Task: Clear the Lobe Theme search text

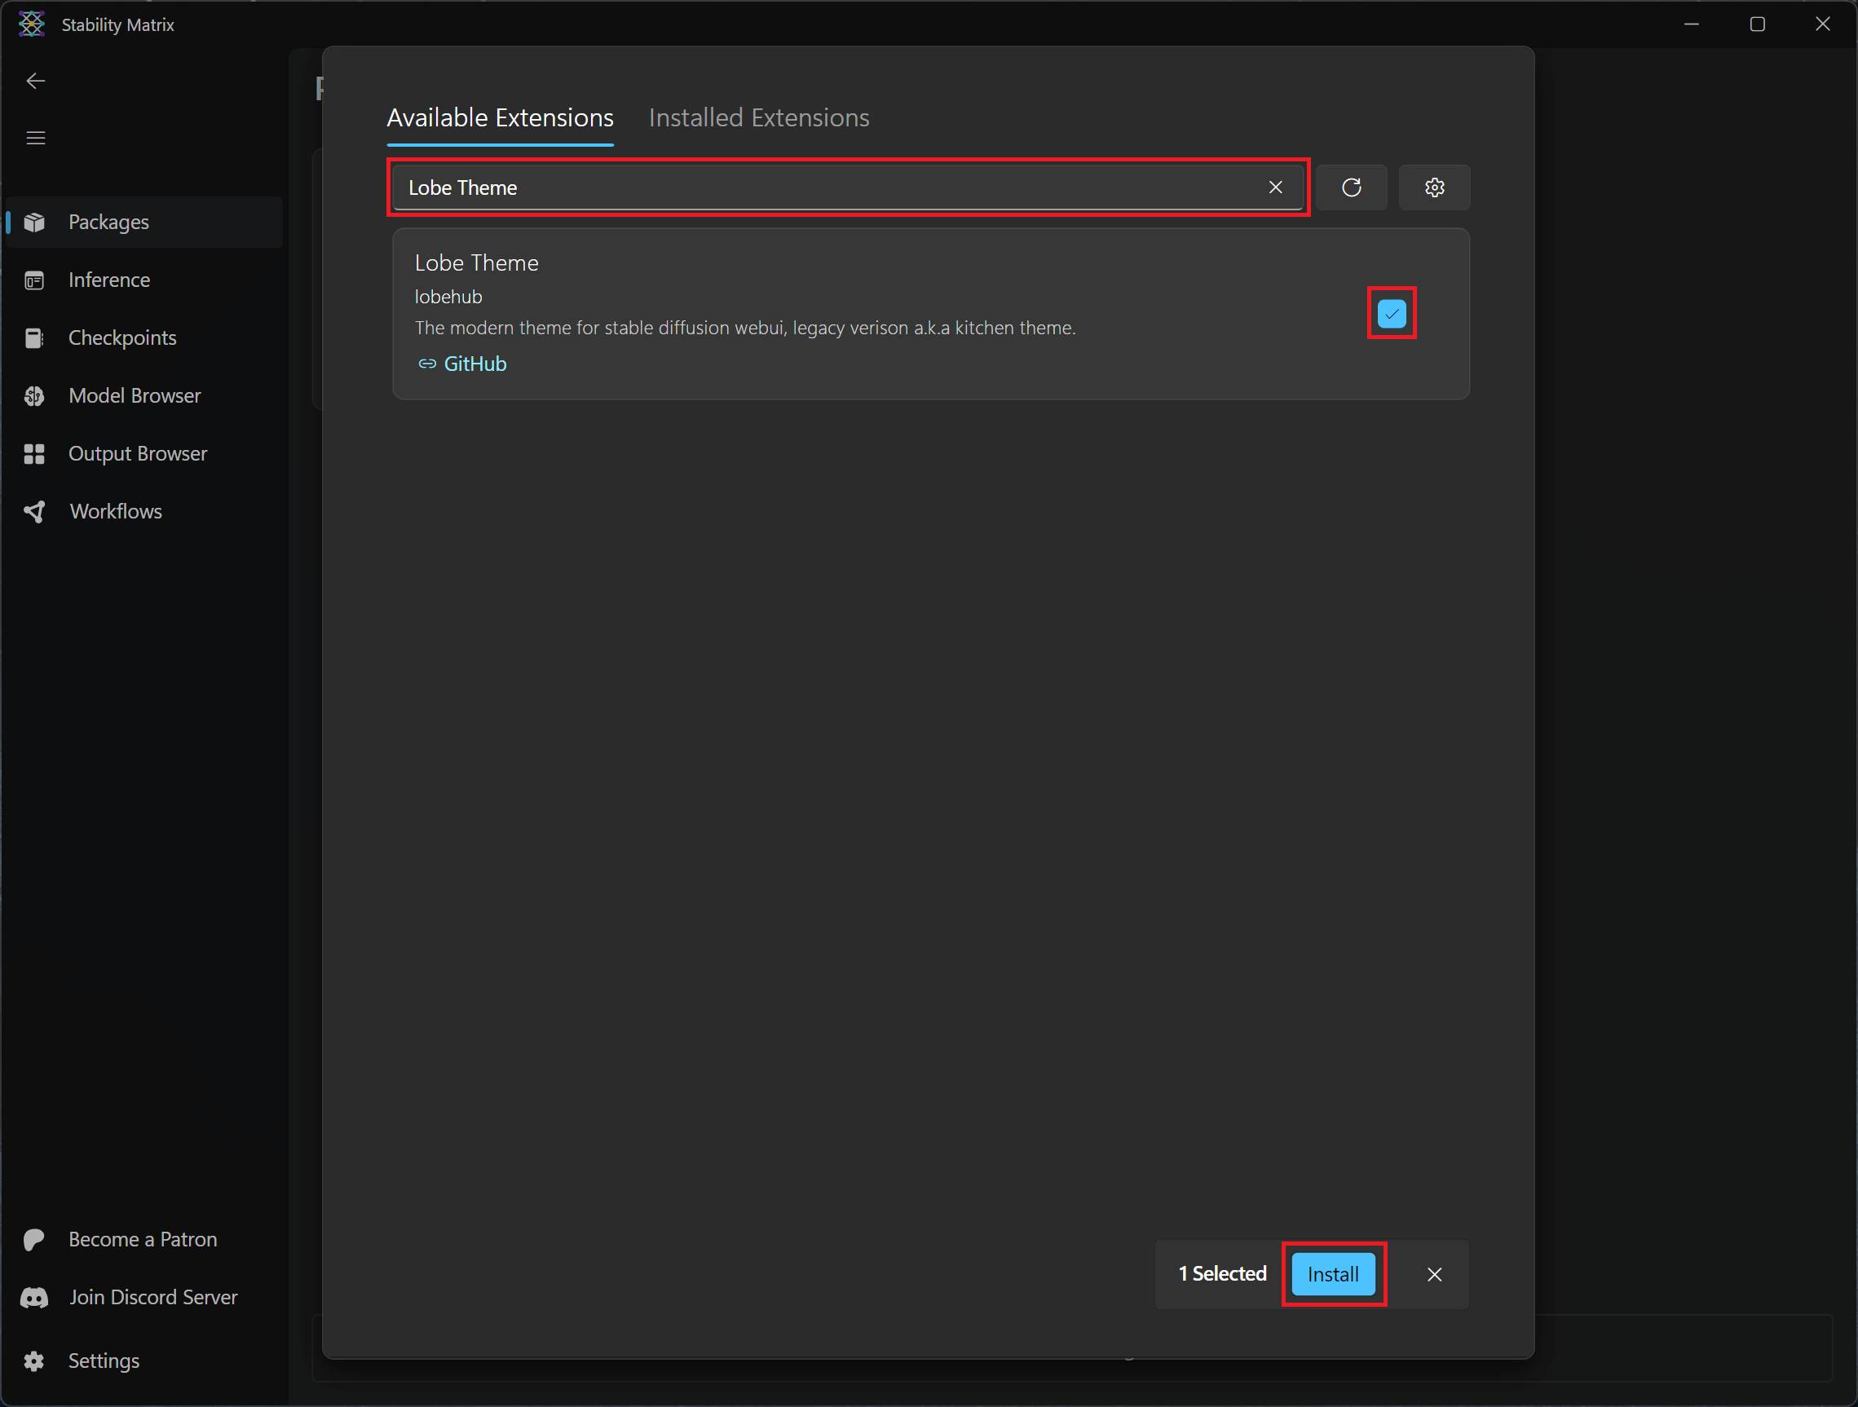Action: click(x=1276, y=187)
